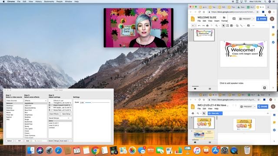The width and height of the screenshot is (278, 156).
Task: Open the Saved Setups dropdown in CamTwist
Action: [x=60, y=118]
